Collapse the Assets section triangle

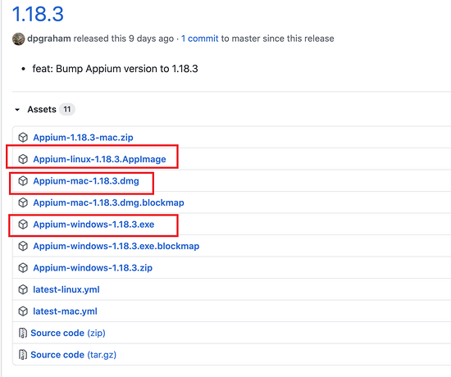(x=17, y=110)
